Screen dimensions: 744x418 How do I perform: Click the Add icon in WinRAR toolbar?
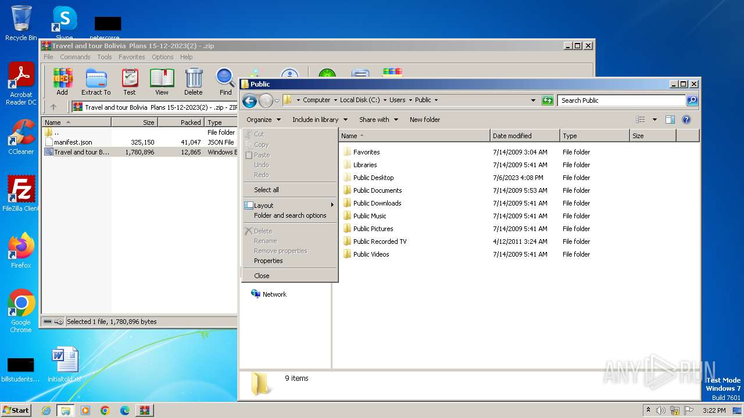[x=62, y=81]
